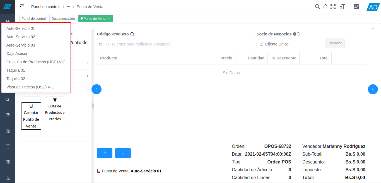The height and width of the screenshot is (183, 381).
Task: Close the Punto de Venta tab
Action: coord(108,19)
